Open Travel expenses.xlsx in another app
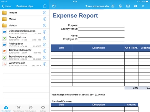 pos(113,6)
